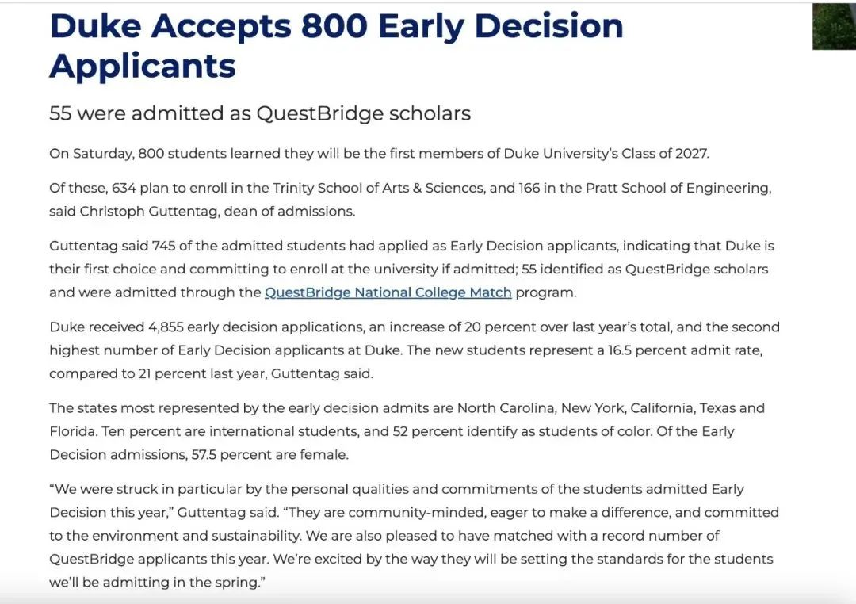Click the last line "we'll be admitting in the spring"

(x=157, y=583)
